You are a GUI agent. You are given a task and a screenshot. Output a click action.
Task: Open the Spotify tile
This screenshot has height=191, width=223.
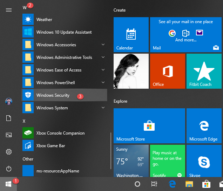168,161
